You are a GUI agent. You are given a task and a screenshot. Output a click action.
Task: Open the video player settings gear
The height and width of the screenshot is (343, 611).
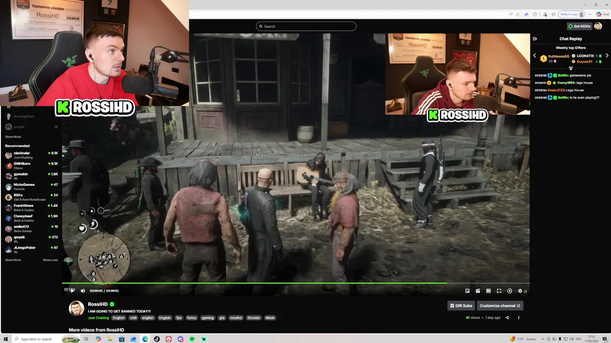(520, 291)
